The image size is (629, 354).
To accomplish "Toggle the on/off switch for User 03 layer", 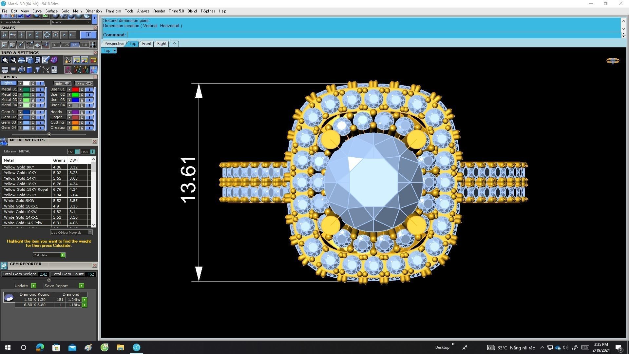I will point(89,100).
